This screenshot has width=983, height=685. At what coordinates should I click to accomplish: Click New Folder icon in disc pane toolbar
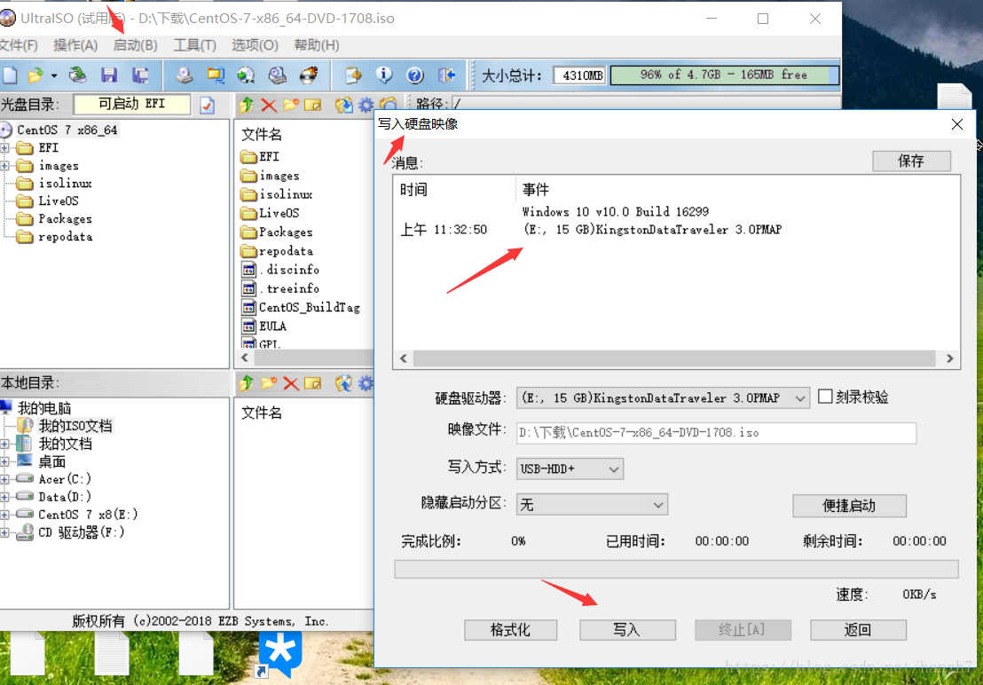[290, 105]
